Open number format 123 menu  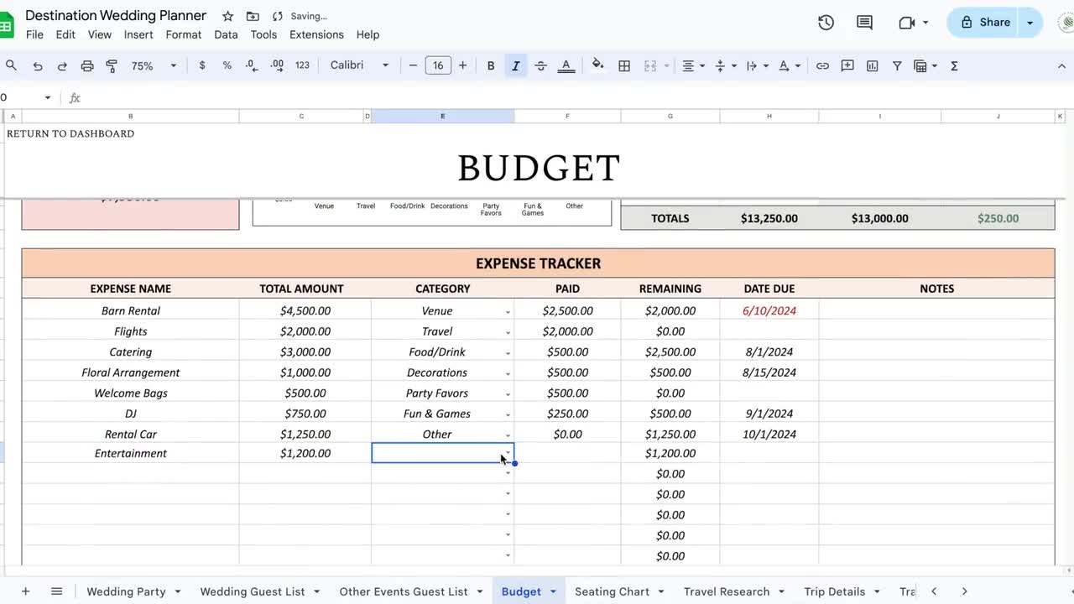(x=302, y=65)
